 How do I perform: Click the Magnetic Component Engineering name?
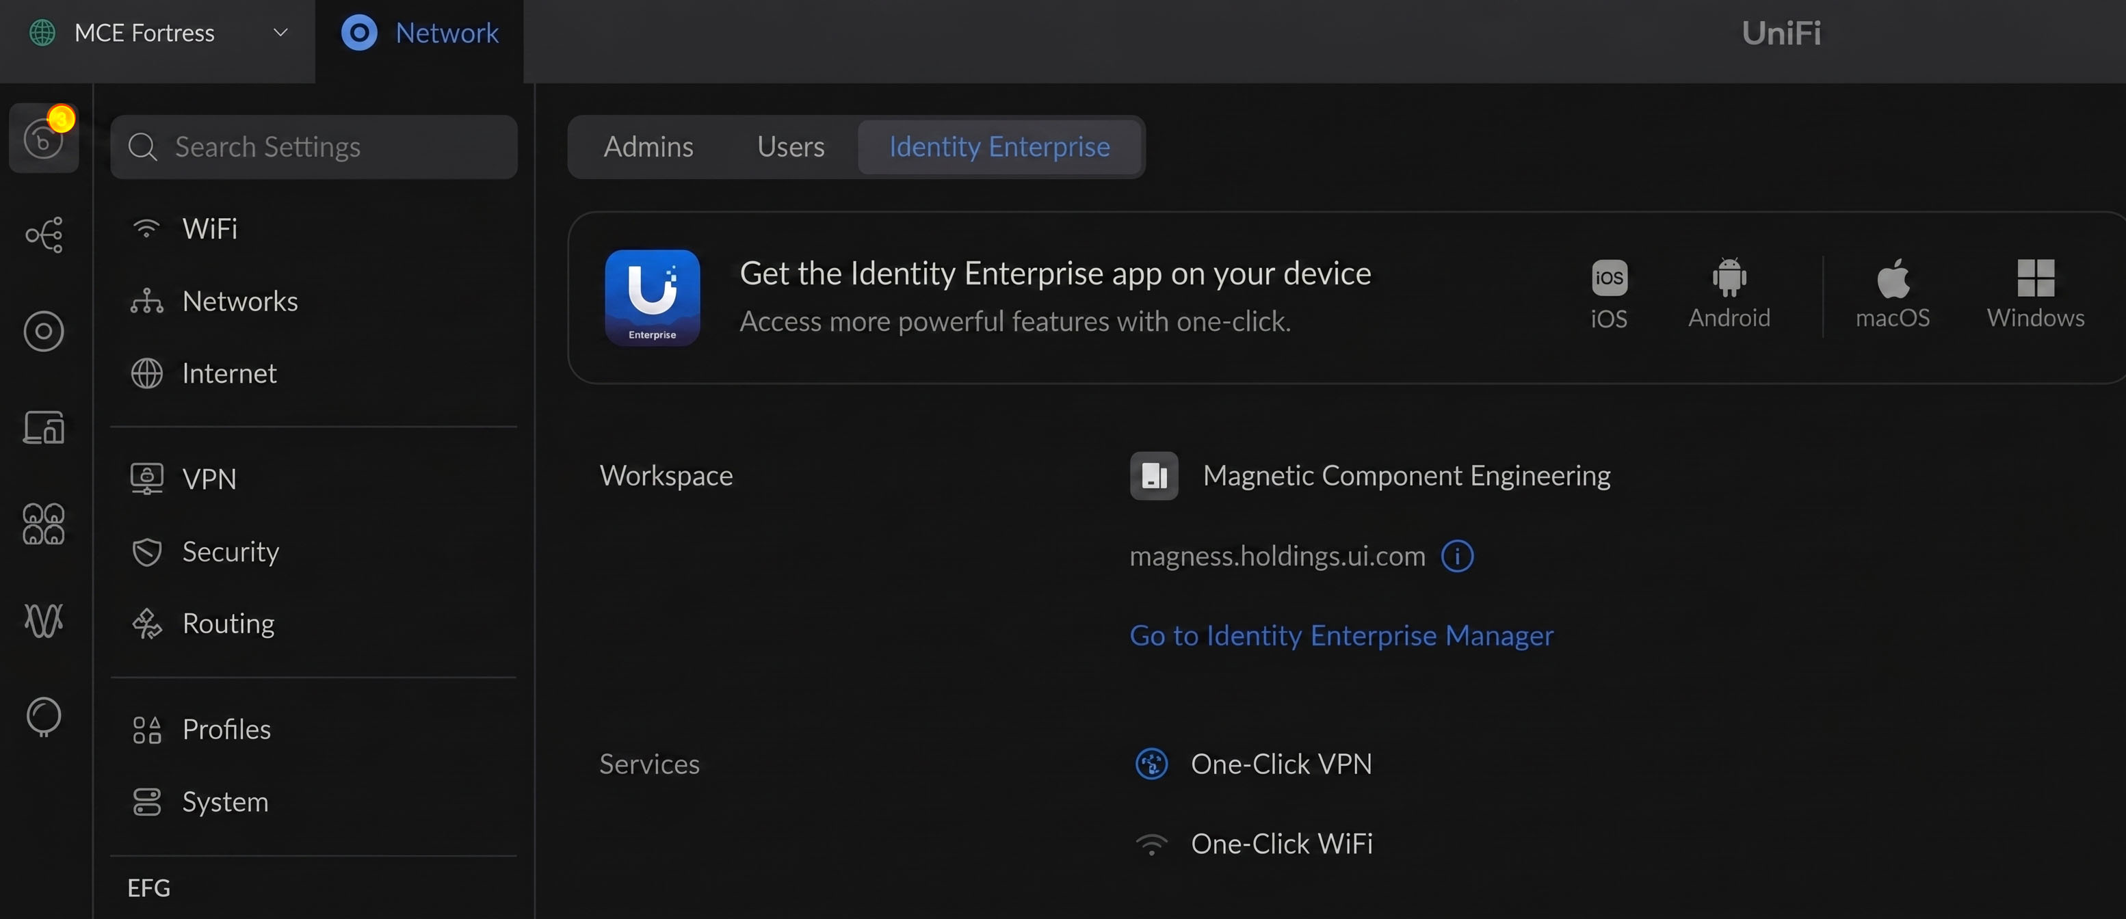click(1406, 476)
